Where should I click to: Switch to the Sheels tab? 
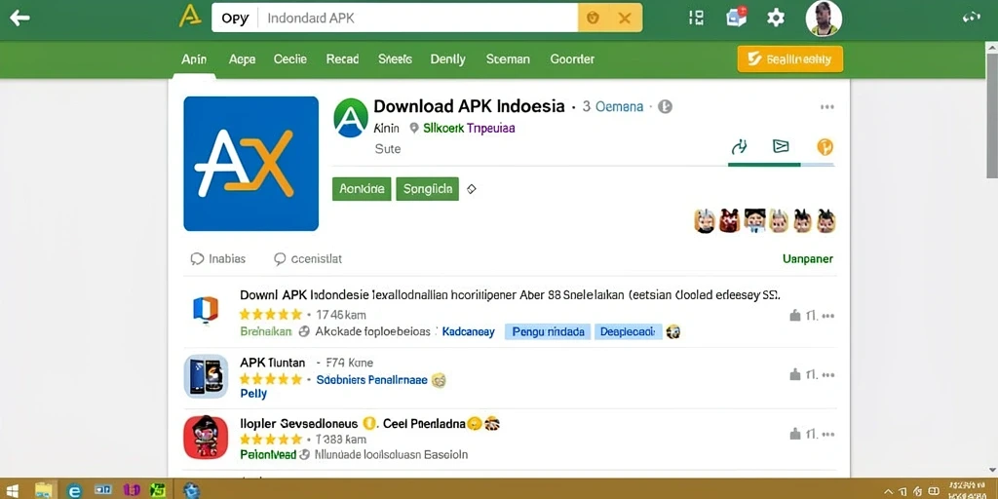pyautogui.click(x=395, y=59)
